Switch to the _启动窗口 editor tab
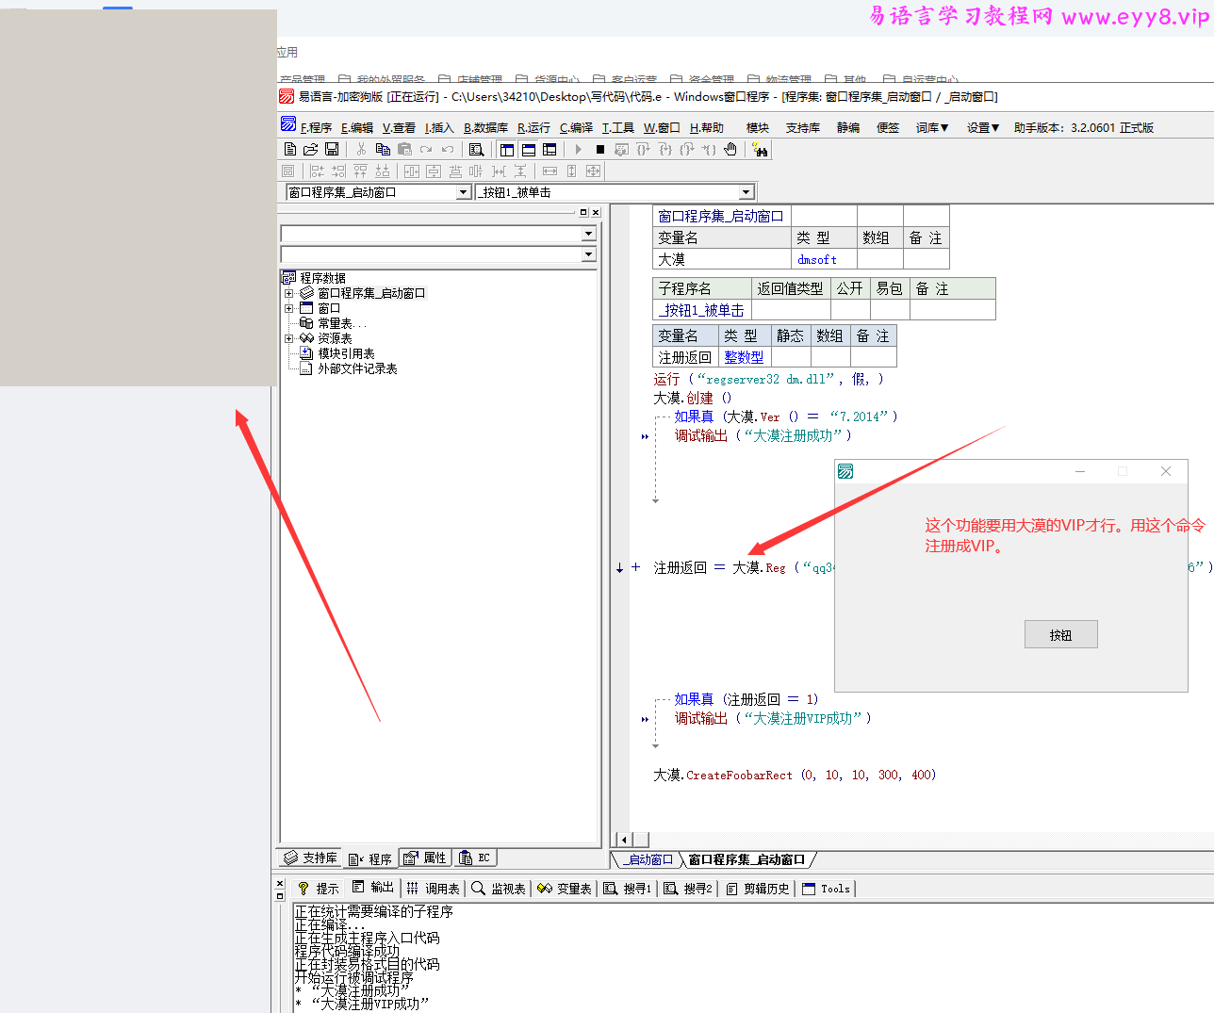The height and width of the screenshot is (1013, 1214). pos(649,859)
